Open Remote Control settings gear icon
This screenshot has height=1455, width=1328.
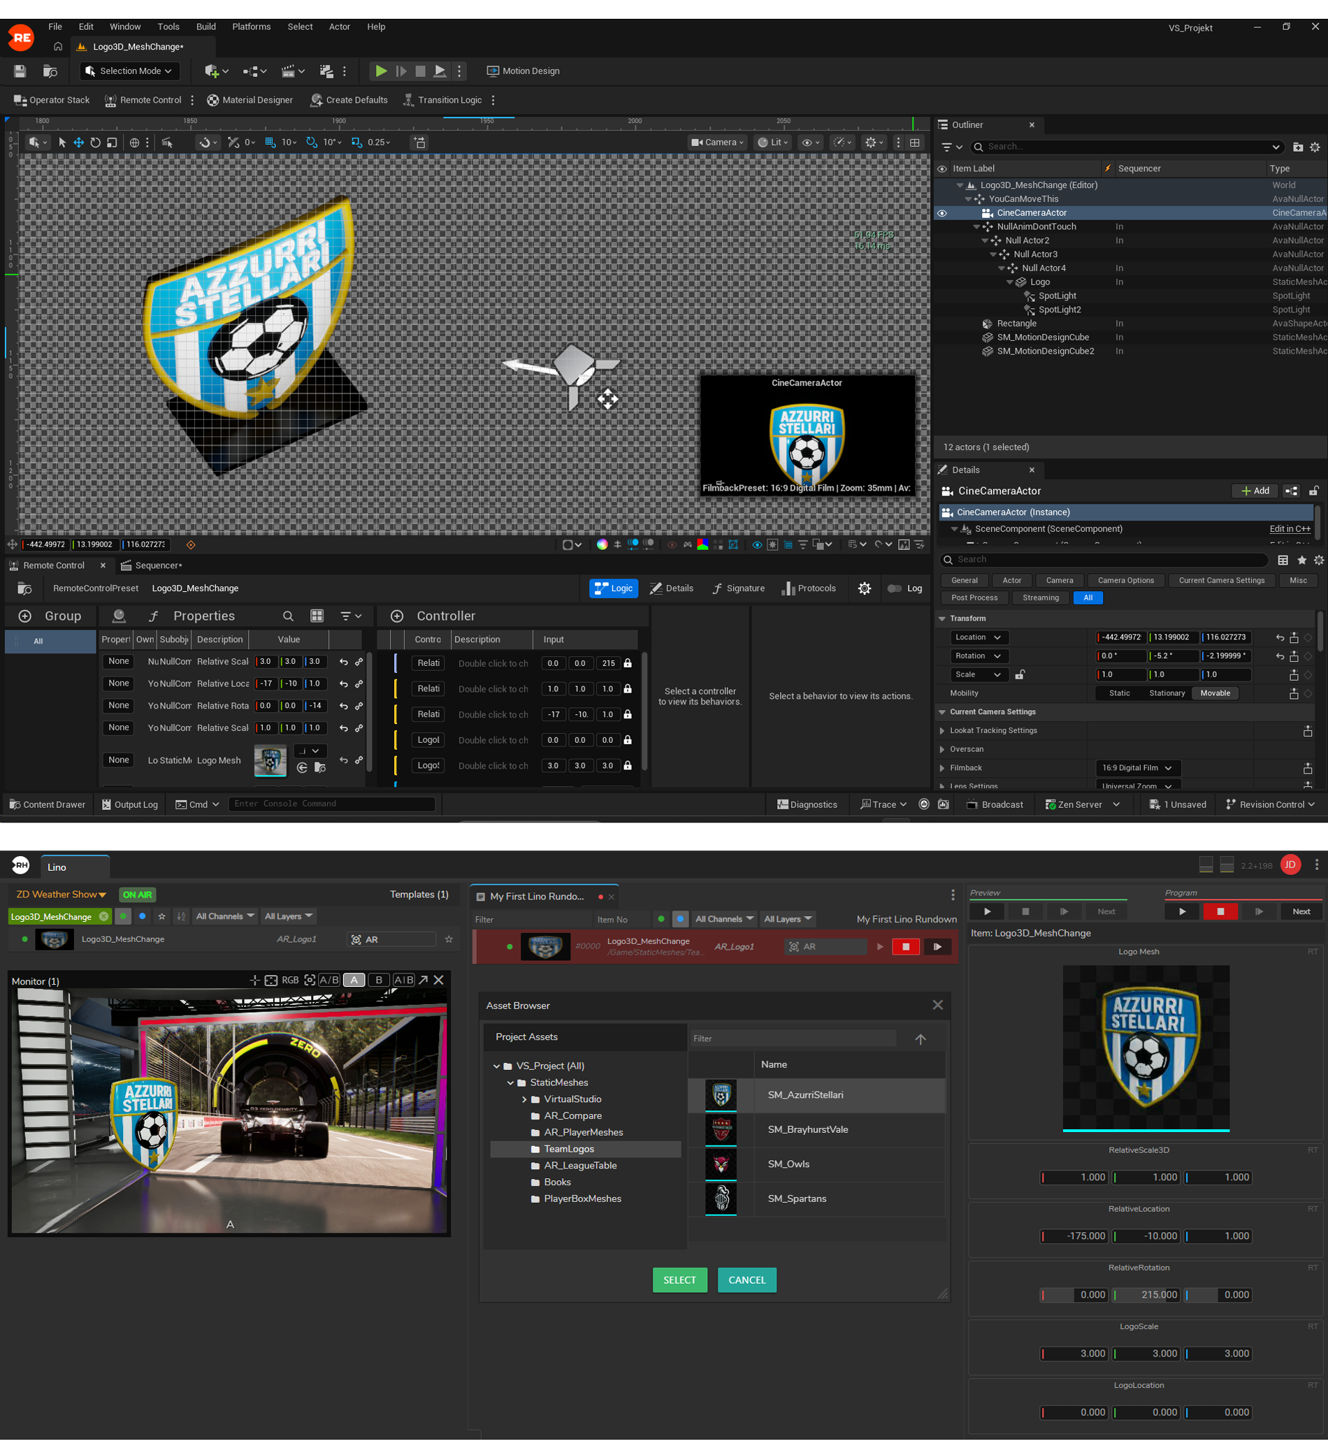click(x=865, y=589)
